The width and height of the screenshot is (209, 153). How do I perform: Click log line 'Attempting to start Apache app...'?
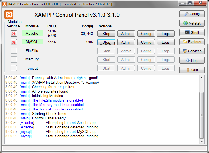[x=73, y=123]
